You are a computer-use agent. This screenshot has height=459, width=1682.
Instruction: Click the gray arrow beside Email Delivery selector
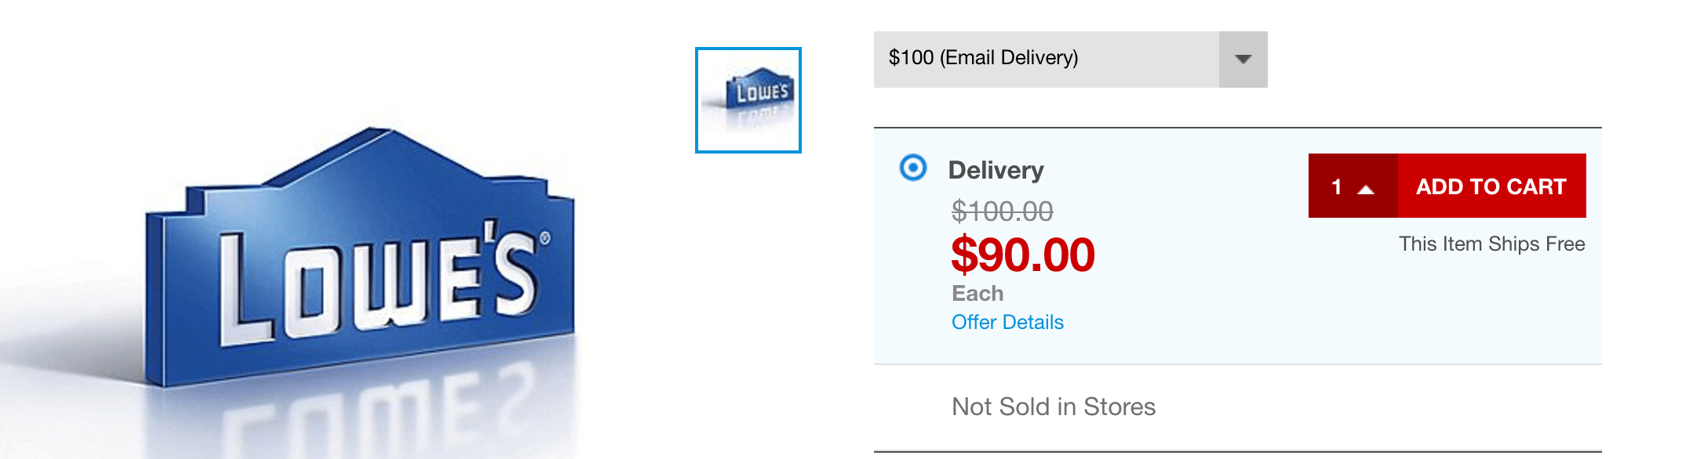(1243, 60)
